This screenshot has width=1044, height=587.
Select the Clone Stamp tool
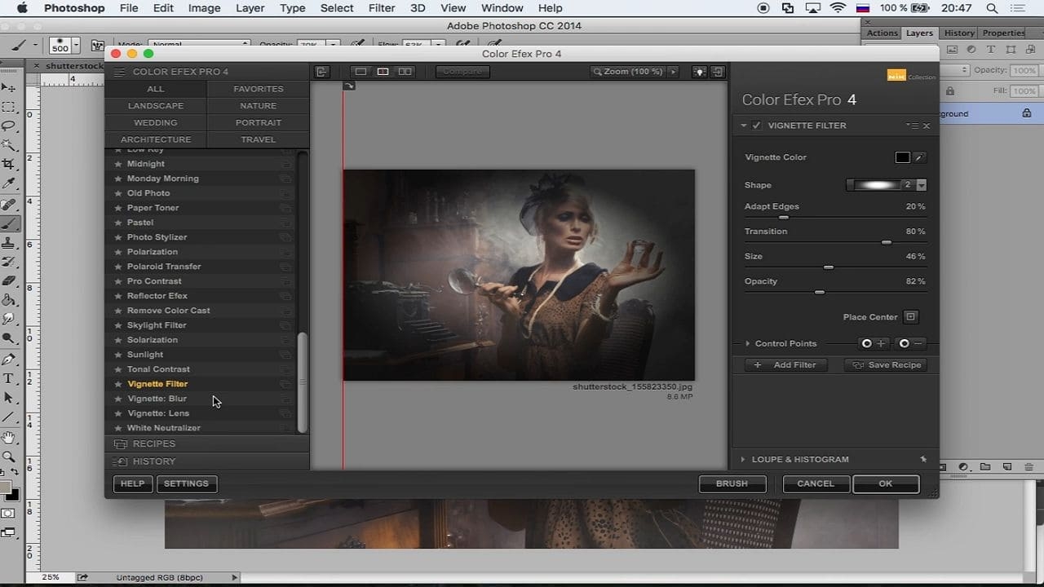(9, 243)
